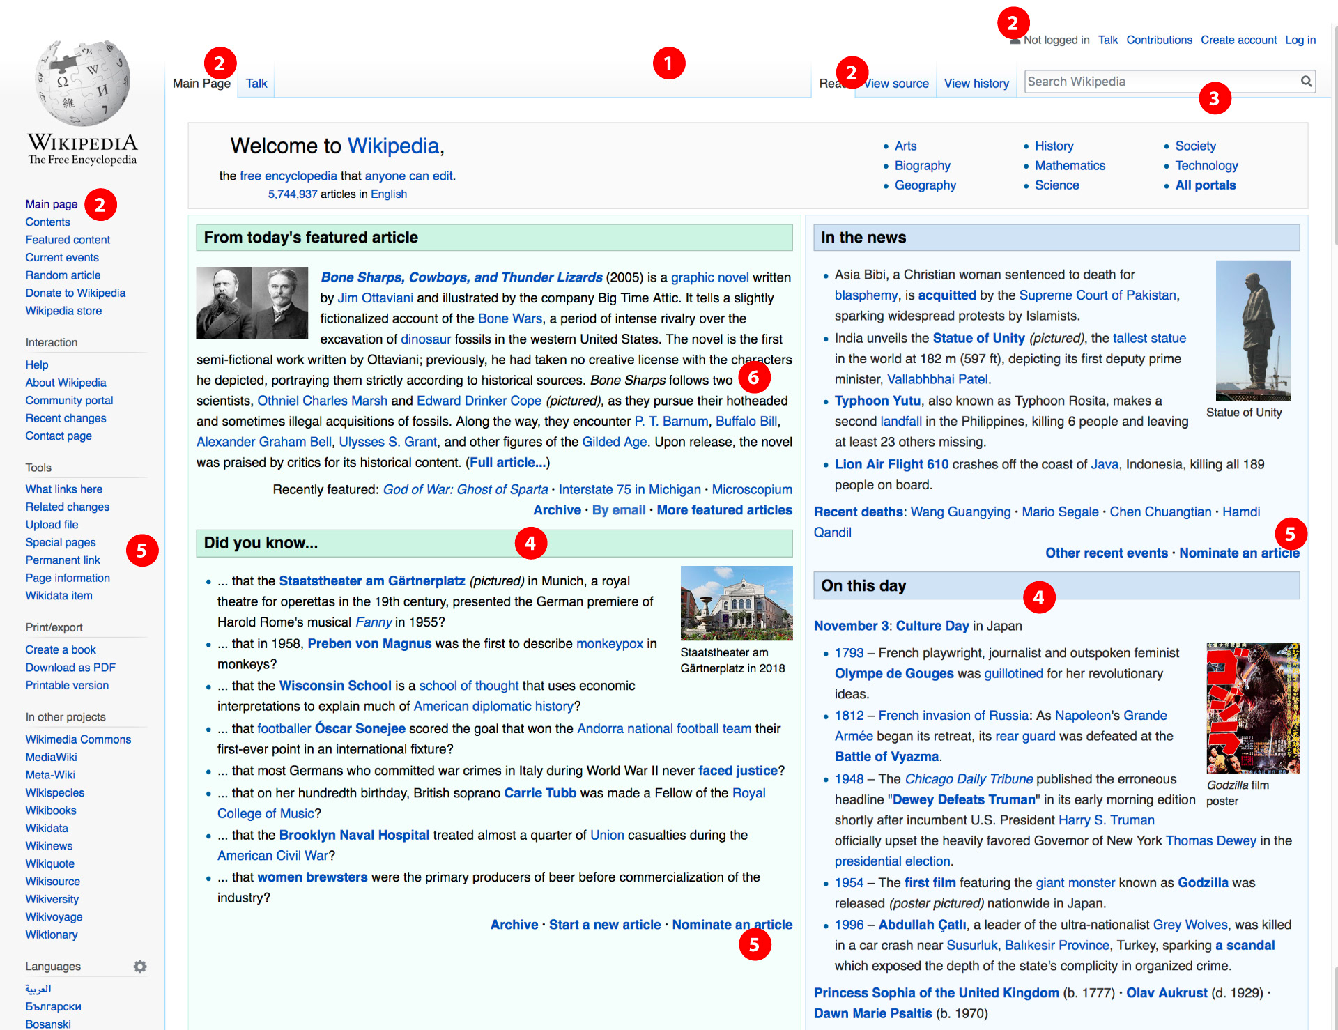This screenshot has width=1338, height=1030.
Task: Open the Contributions link at top
Action: pyautogui.click(x=1159, y=40)
